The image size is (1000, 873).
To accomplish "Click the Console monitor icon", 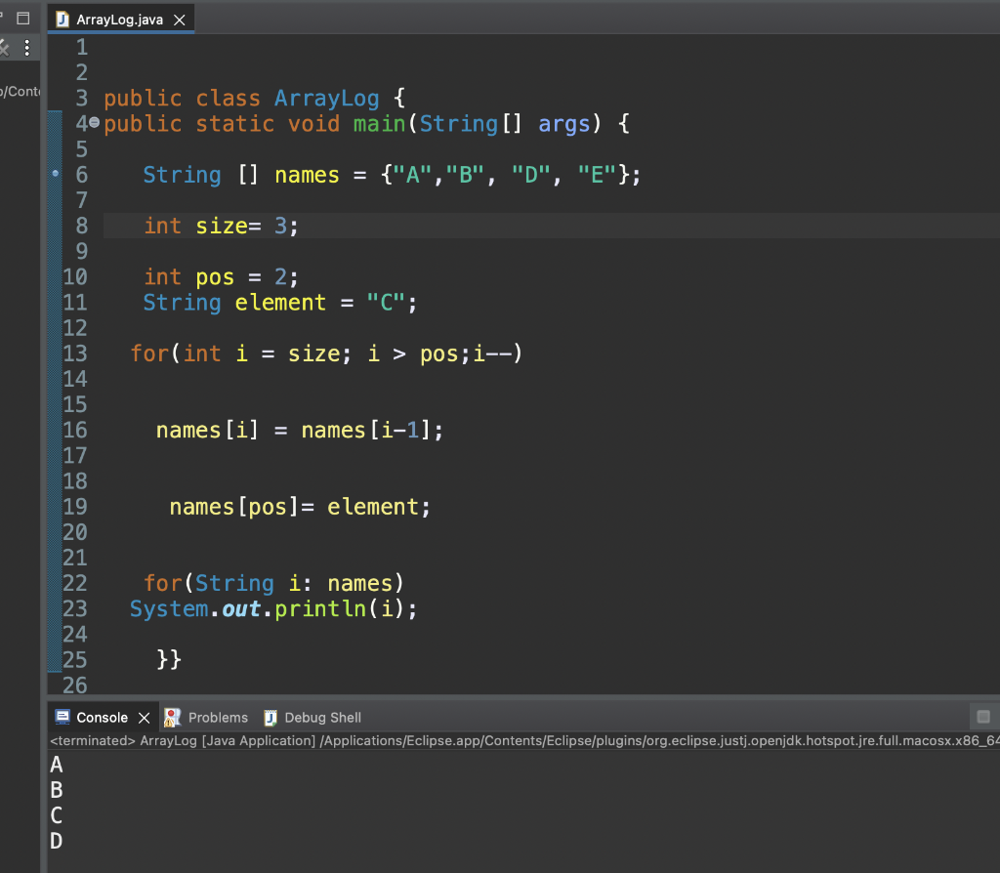I will point(62,717).
